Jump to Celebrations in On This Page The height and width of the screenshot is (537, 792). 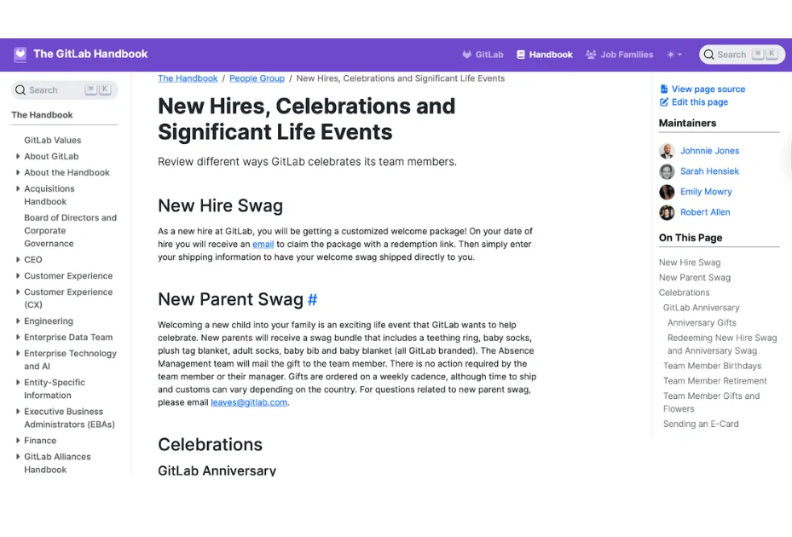coord(684,293)
